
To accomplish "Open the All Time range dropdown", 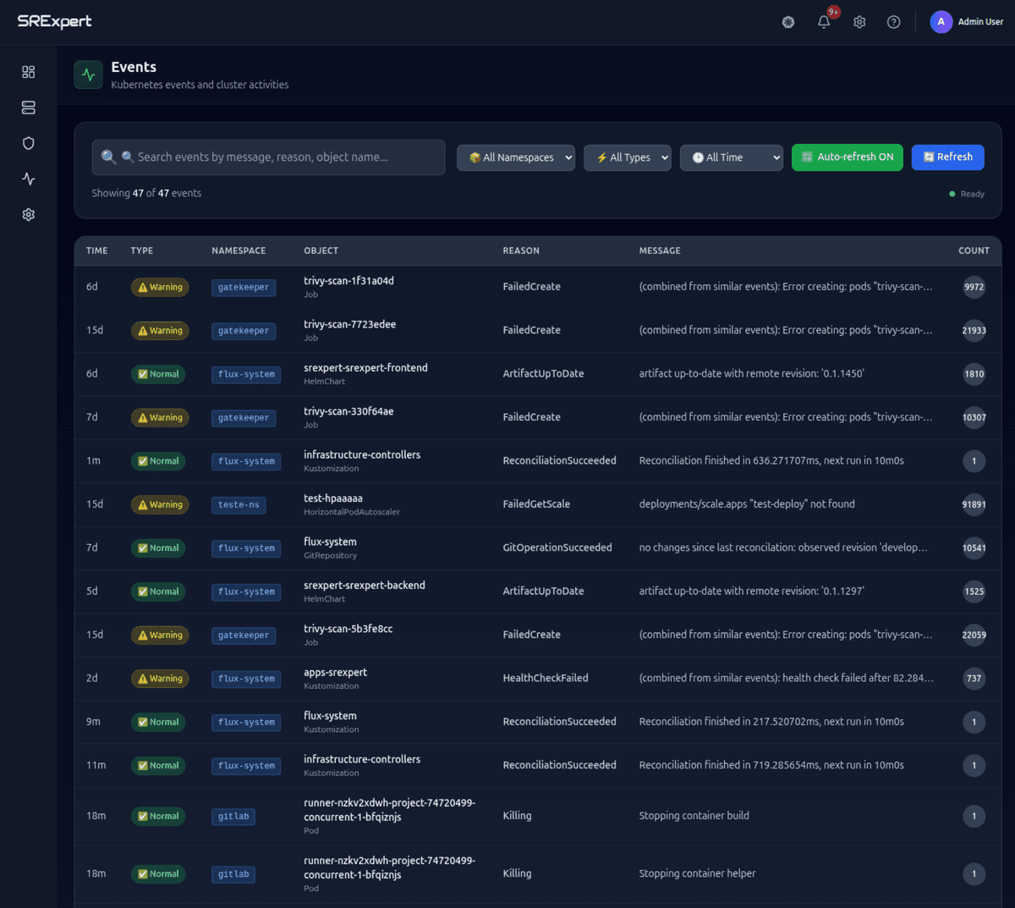I will pyautogui.click(x=731, y=157).
